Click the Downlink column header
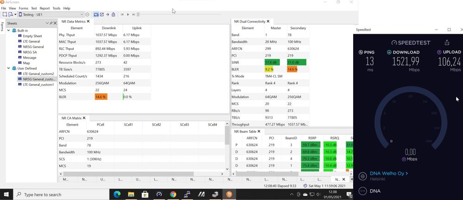This screenshot has width=463, height=200. [x=108, y=28]
